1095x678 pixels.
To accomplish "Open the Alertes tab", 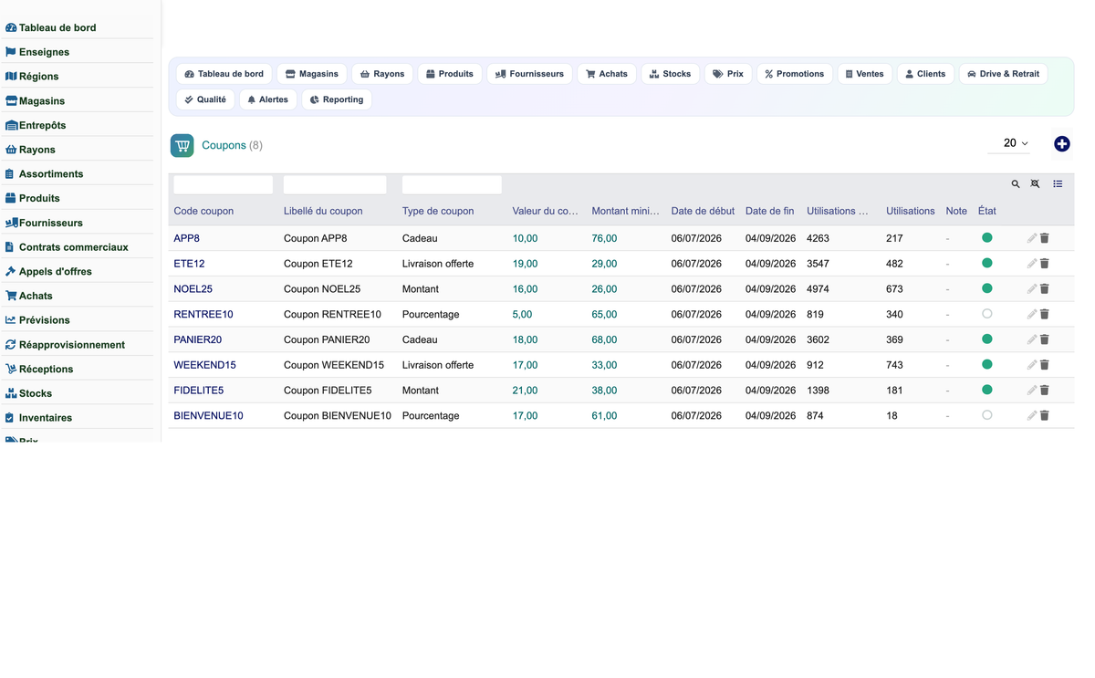I will (x=268, y=99).
